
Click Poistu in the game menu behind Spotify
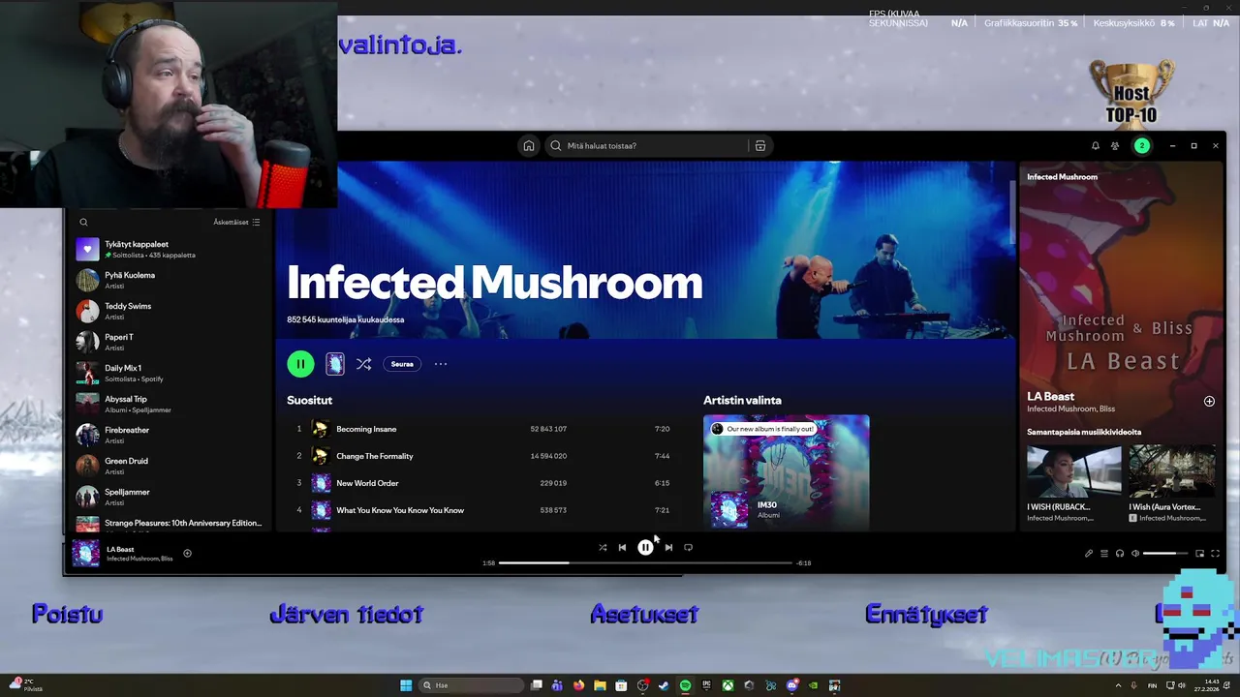click(67, 614)
